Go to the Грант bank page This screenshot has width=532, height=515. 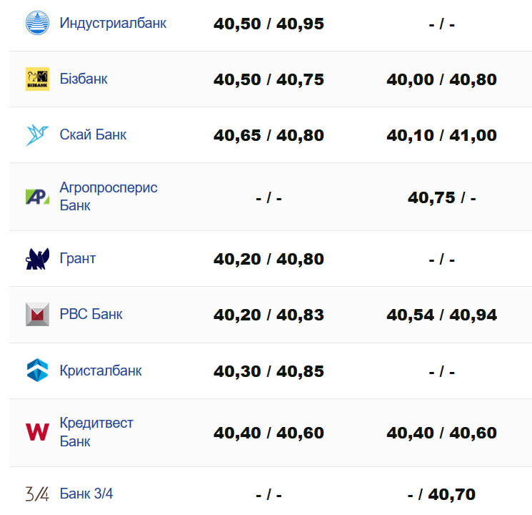77,258
